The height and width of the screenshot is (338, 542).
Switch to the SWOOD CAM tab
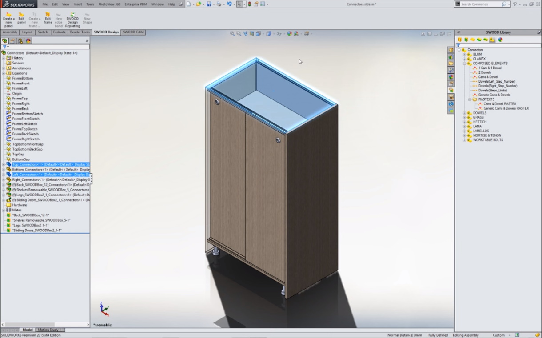click(x=133, y=32)
